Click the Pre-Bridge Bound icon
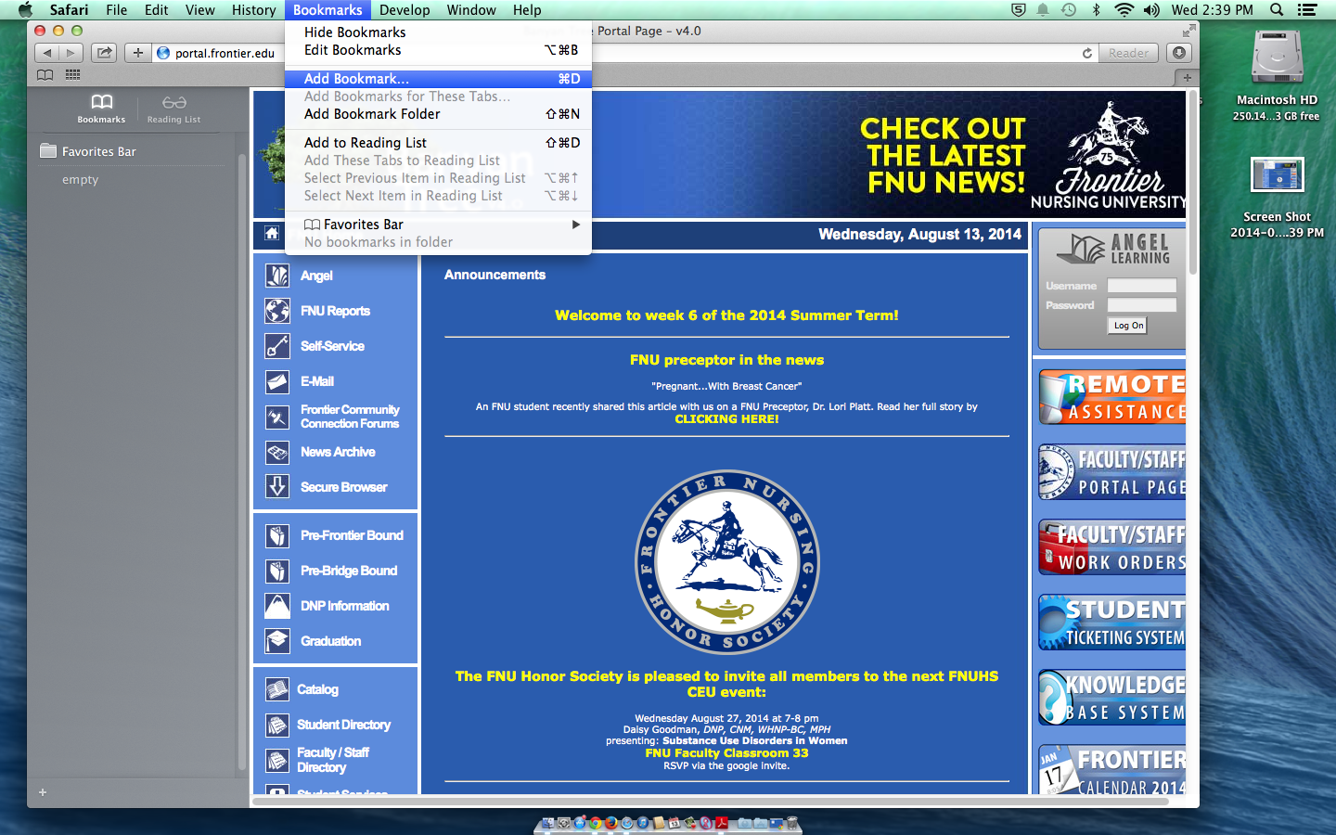Viewport: 1336px width, 835px height. click(276, 571)
